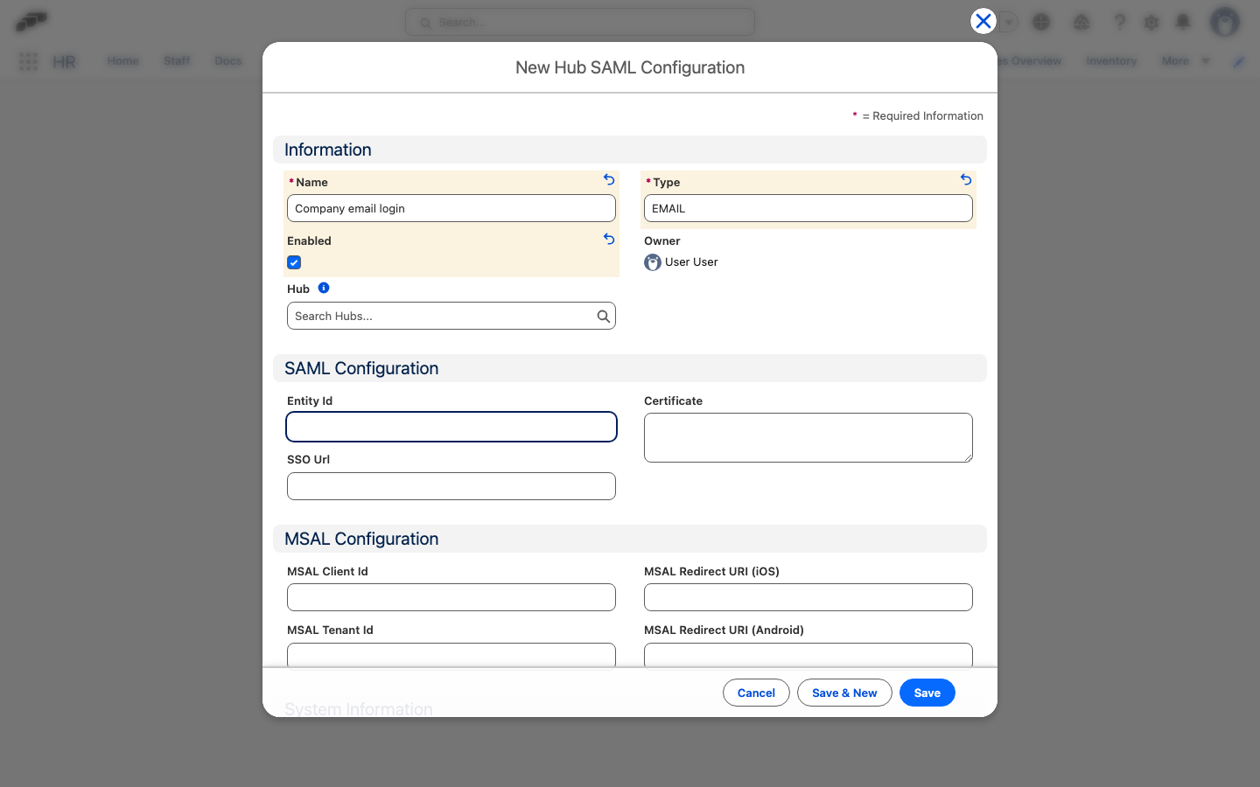The width and height of the screenshot is (1260, 787).
Task: Uncheck the Enabled checkbox
Action: tap(294, 262)
